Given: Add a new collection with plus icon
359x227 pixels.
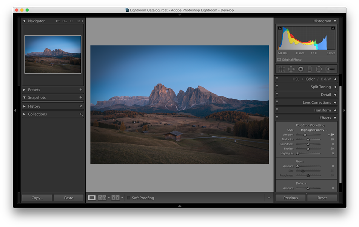Looking at the screenshot, I should coord(81,114).
